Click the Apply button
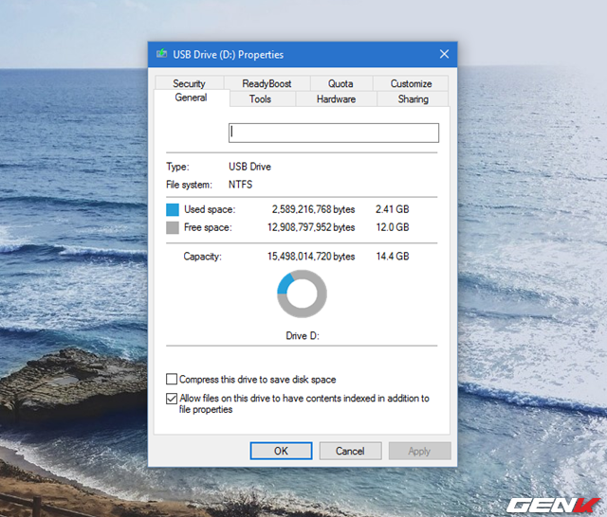Viewport: 607px width, 517px height. (x=419, y=451)
